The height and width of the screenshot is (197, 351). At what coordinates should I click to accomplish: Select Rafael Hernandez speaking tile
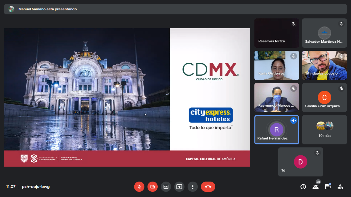[277, 130]
